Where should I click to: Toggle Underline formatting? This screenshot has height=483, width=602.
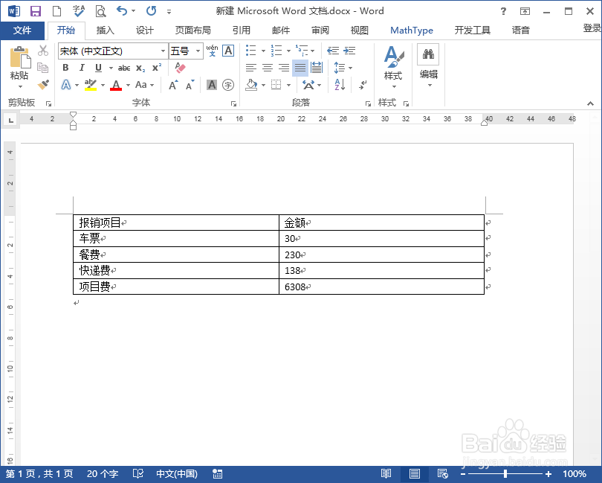98,68
